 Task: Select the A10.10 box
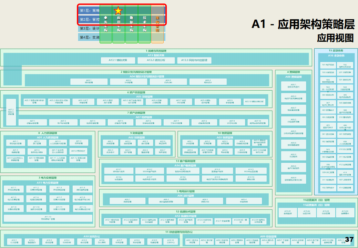pyautogui.click(x=171, y=241)
